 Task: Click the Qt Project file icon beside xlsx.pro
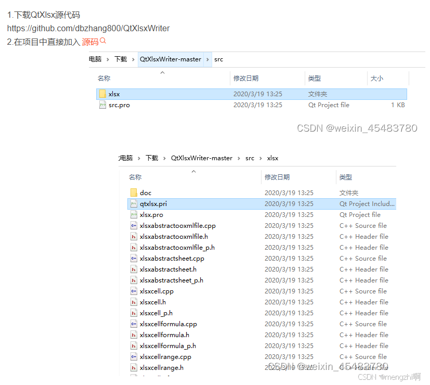[x=133, y=214]
